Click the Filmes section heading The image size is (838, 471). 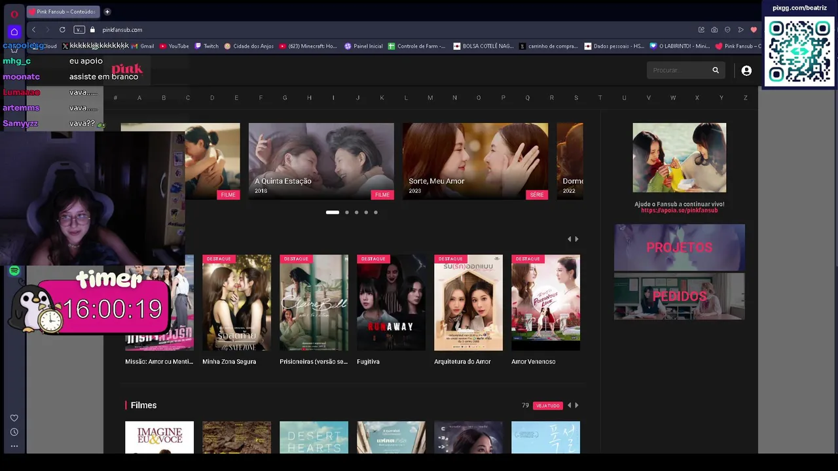[x=143, y=406]
